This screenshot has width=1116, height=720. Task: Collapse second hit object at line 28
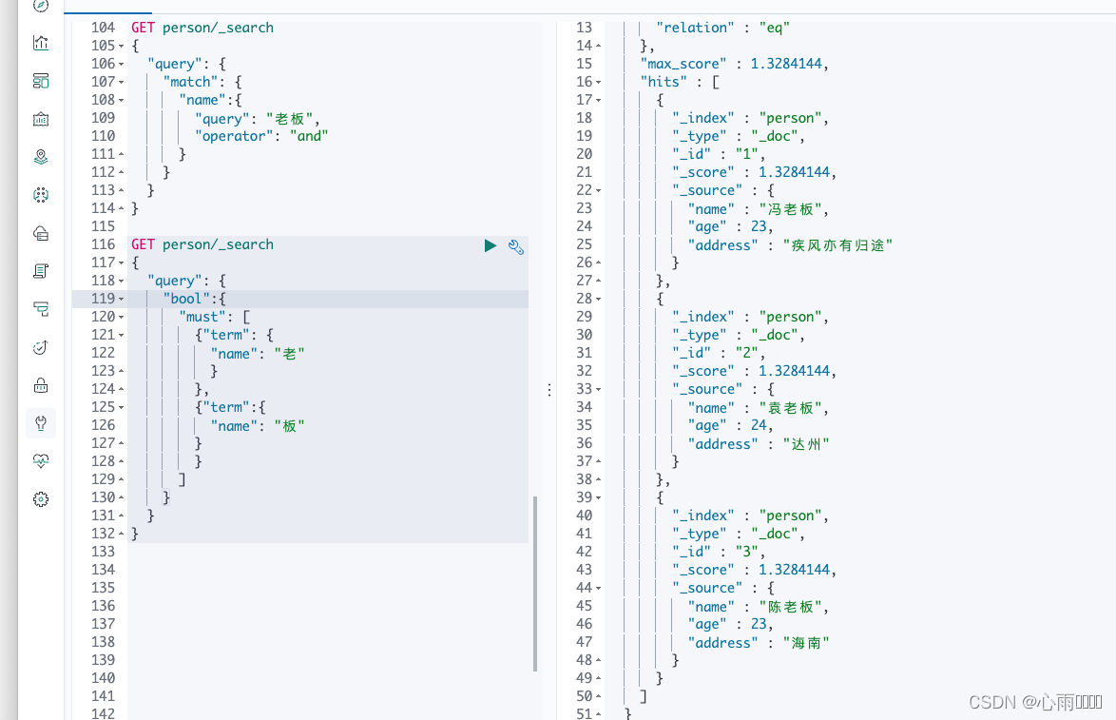coord(599,299)
